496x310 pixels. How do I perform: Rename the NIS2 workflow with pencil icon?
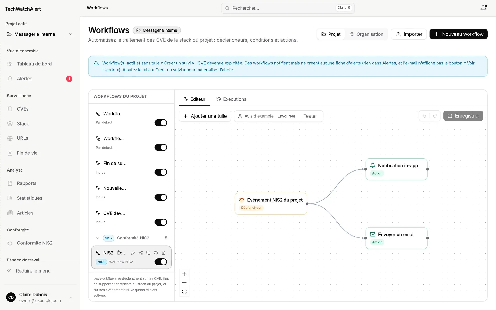tap(133, 253)
